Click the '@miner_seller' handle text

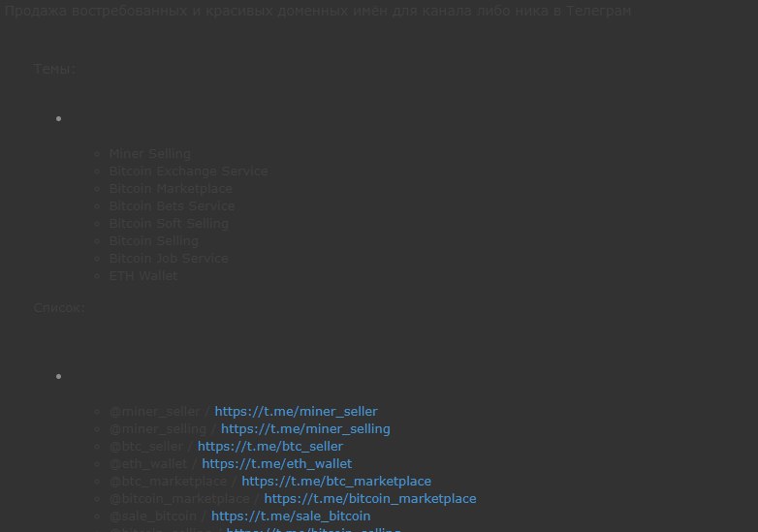154,411
